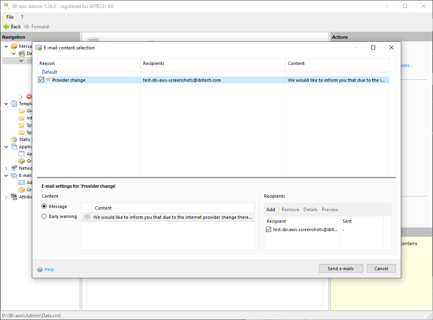Click the Help question mark icon
The width and height of the screenshot is (433, 320).
[x=40, y=269]
